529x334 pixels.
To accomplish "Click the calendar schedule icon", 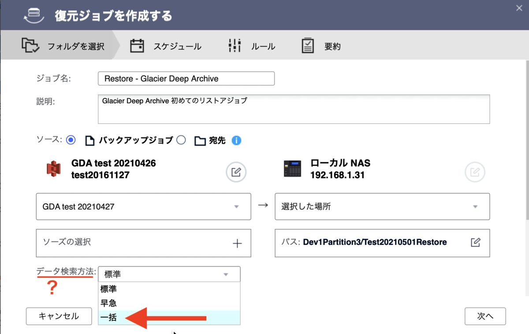I will 137,45.
